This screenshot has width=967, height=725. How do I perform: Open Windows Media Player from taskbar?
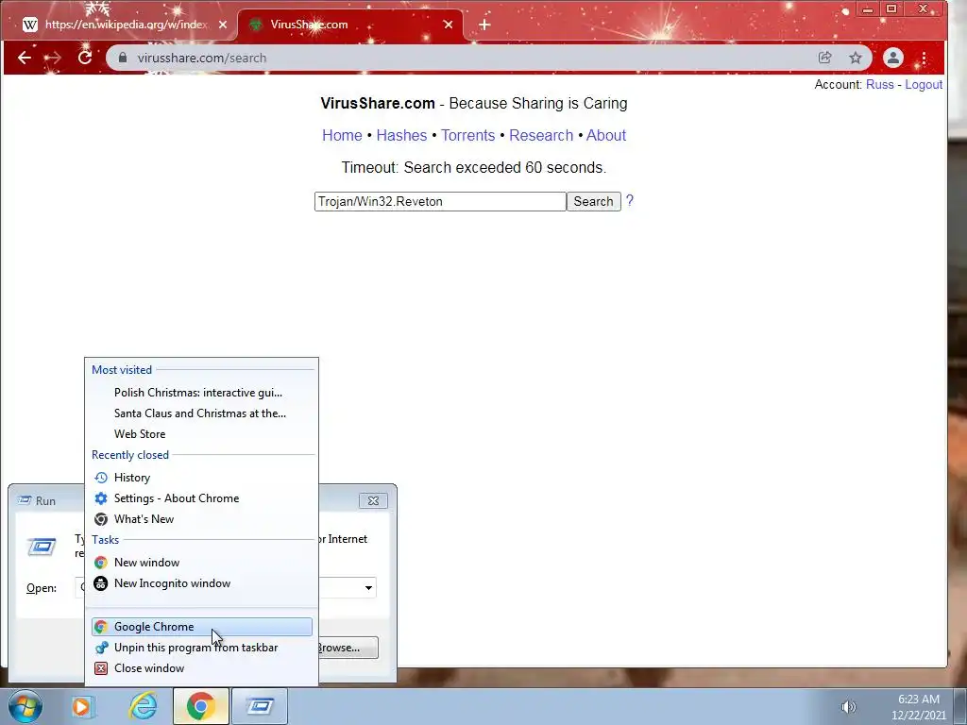point(82,706)
